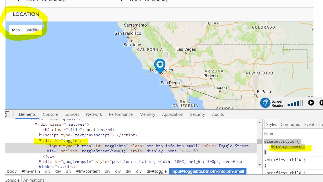This screenshot has height=182, width=323.
Task: Open the Memory tab
Action: [147, 114]
